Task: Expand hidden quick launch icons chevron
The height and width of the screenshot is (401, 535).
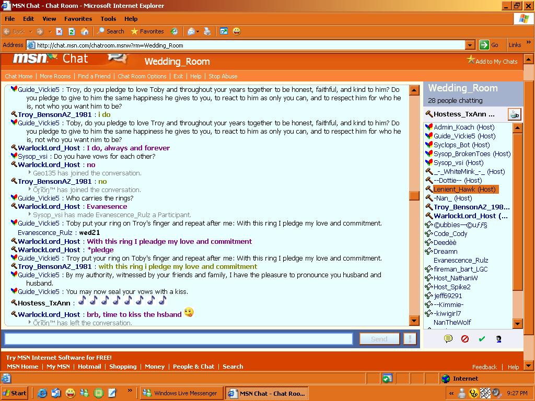Action: point(130,391)
